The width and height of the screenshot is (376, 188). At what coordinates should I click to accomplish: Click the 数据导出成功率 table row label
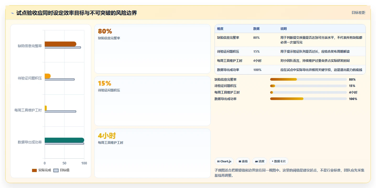[x=228, y=70]
